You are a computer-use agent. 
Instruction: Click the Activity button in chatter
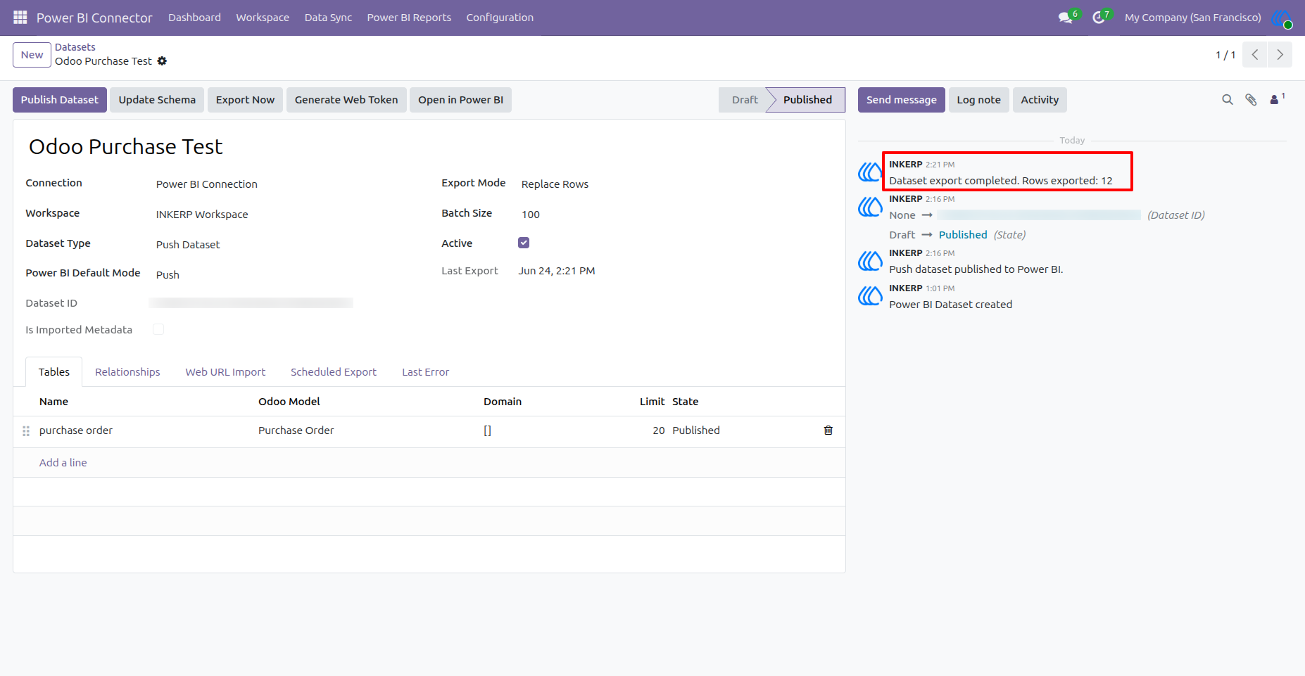click(1040, 100)
